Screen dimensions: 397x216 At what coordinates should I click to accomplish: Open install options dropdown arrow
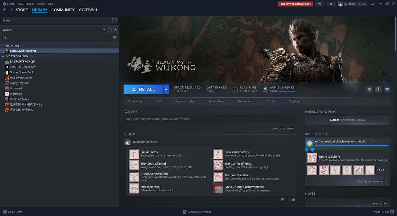166,89
